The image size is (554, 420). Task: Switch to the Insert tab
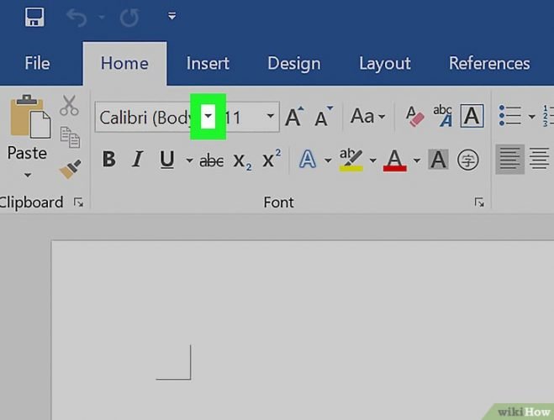pyautogui.click(x=208, y=64)
